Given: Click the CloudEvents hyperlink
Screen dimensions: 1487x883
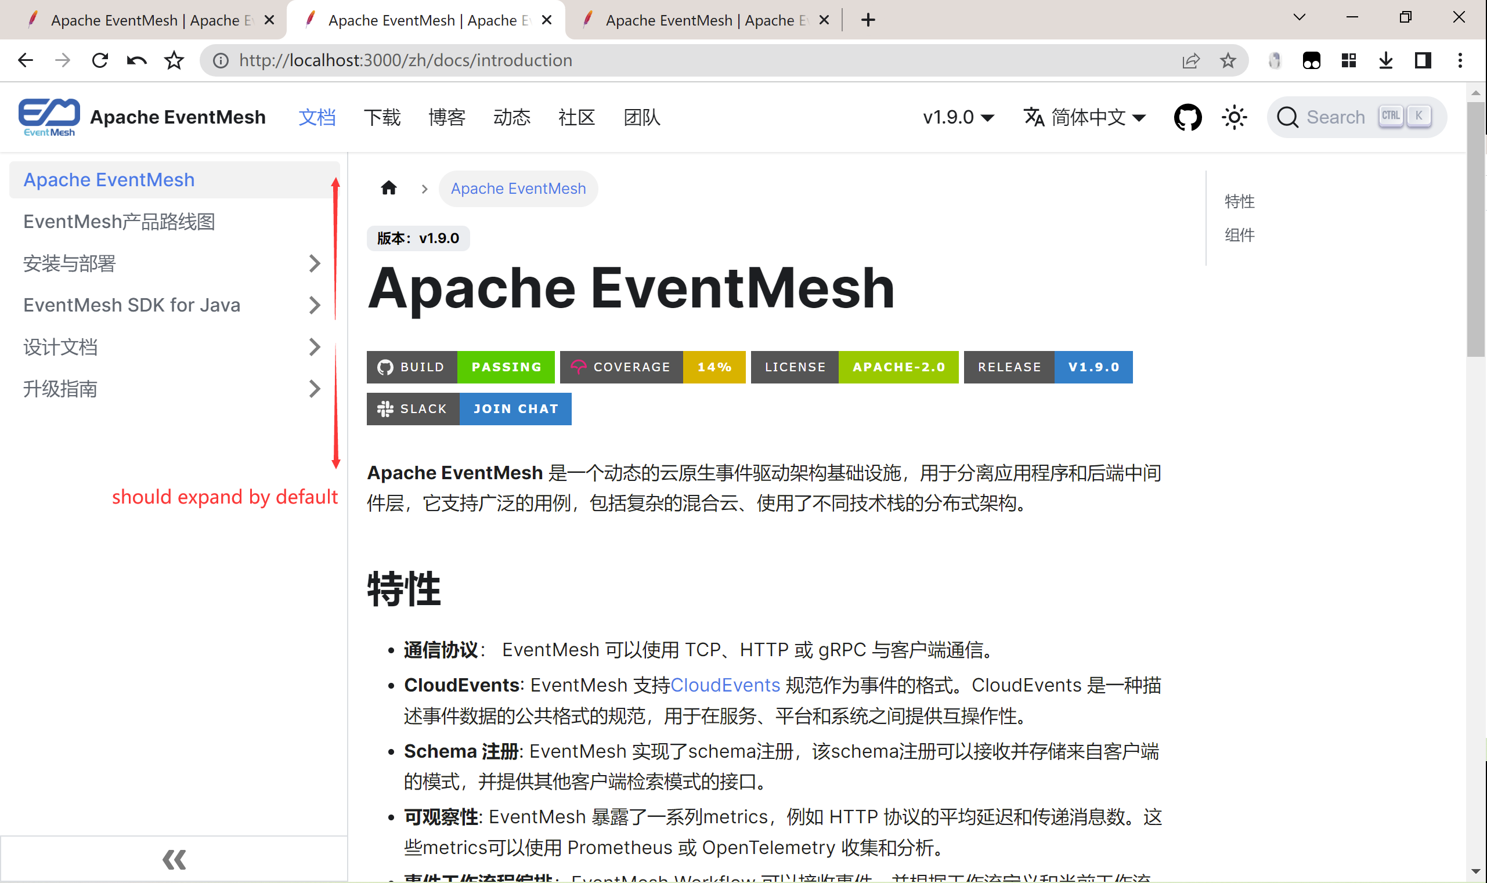Looking at the screenshot, I should pos(724,685).
